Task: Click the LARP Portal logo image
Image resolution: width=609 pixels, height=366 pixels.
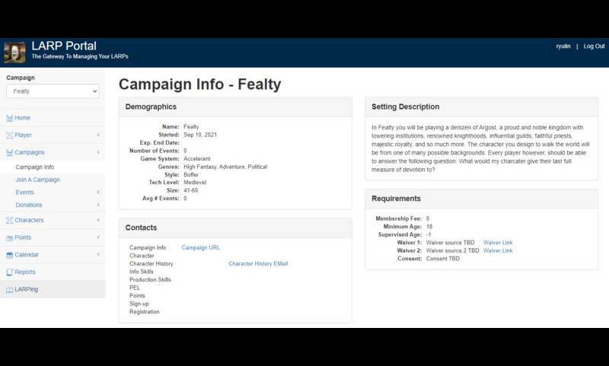Action: pos(14,52)
